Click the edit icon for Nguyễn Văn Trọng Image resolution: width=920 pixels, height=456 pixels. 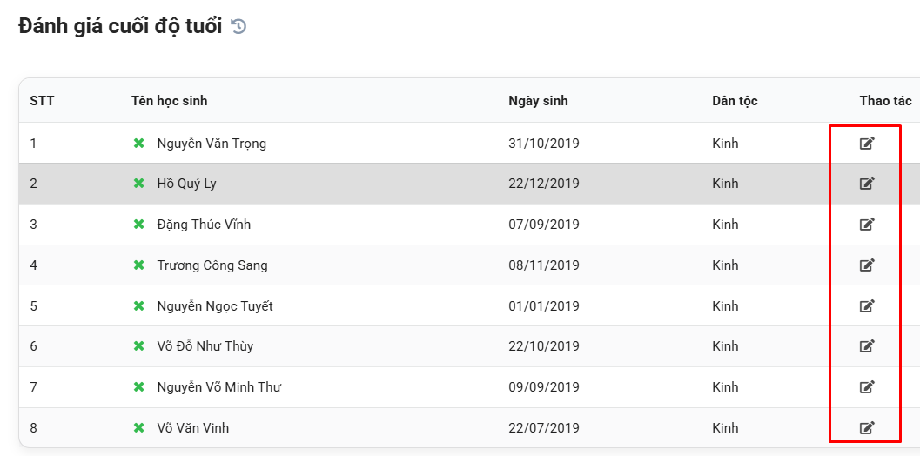pyautogui.click(x=867, y=143)
